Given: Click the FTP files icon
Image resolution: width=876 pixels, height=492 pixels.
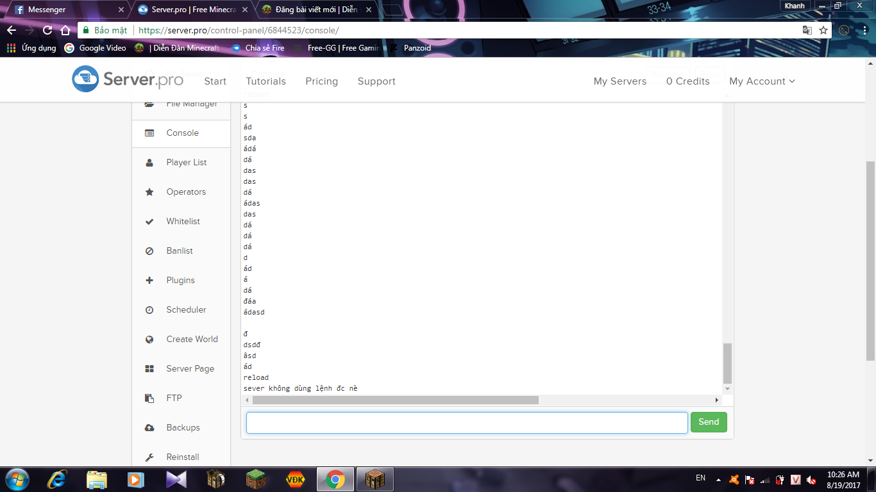Looking at the screenshot, I should pyautogui.click(x=149, y=398).
